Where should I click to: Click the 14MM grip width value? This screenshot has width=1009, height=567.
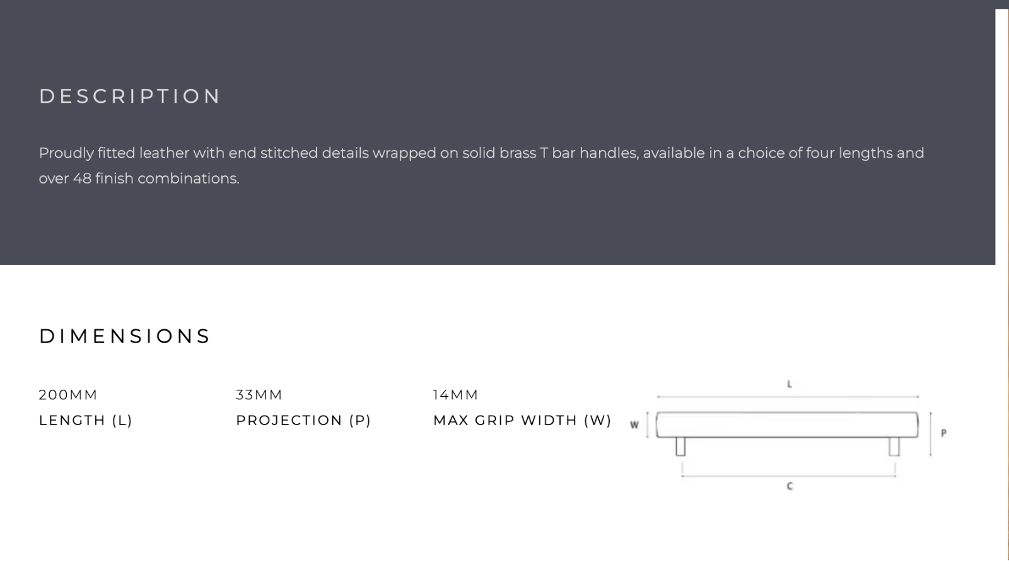455,395
